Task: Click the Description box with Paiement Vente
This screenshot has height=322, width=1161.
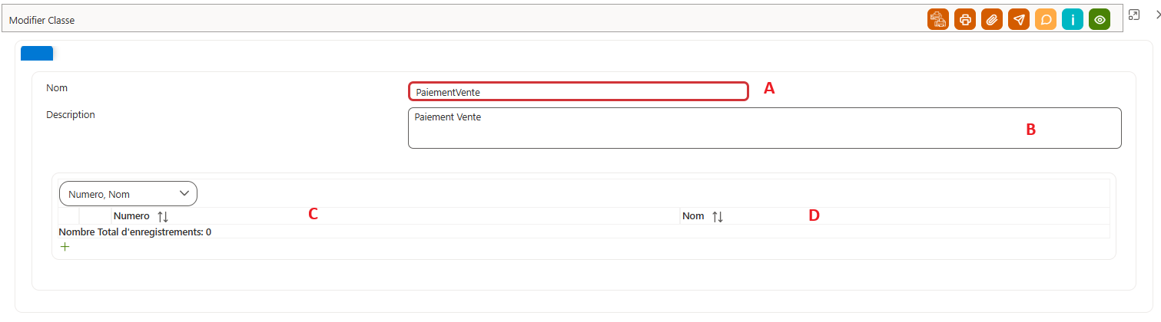Action: [765, 127]
